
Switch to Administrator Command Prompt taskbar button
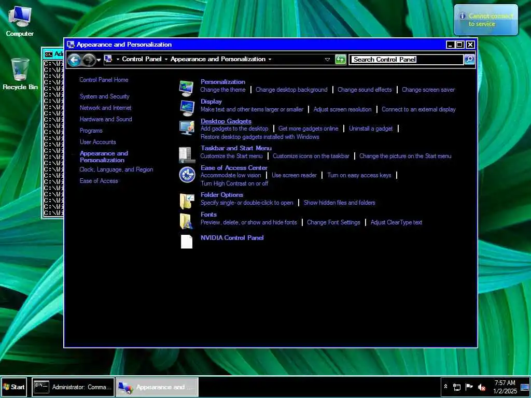73,387
